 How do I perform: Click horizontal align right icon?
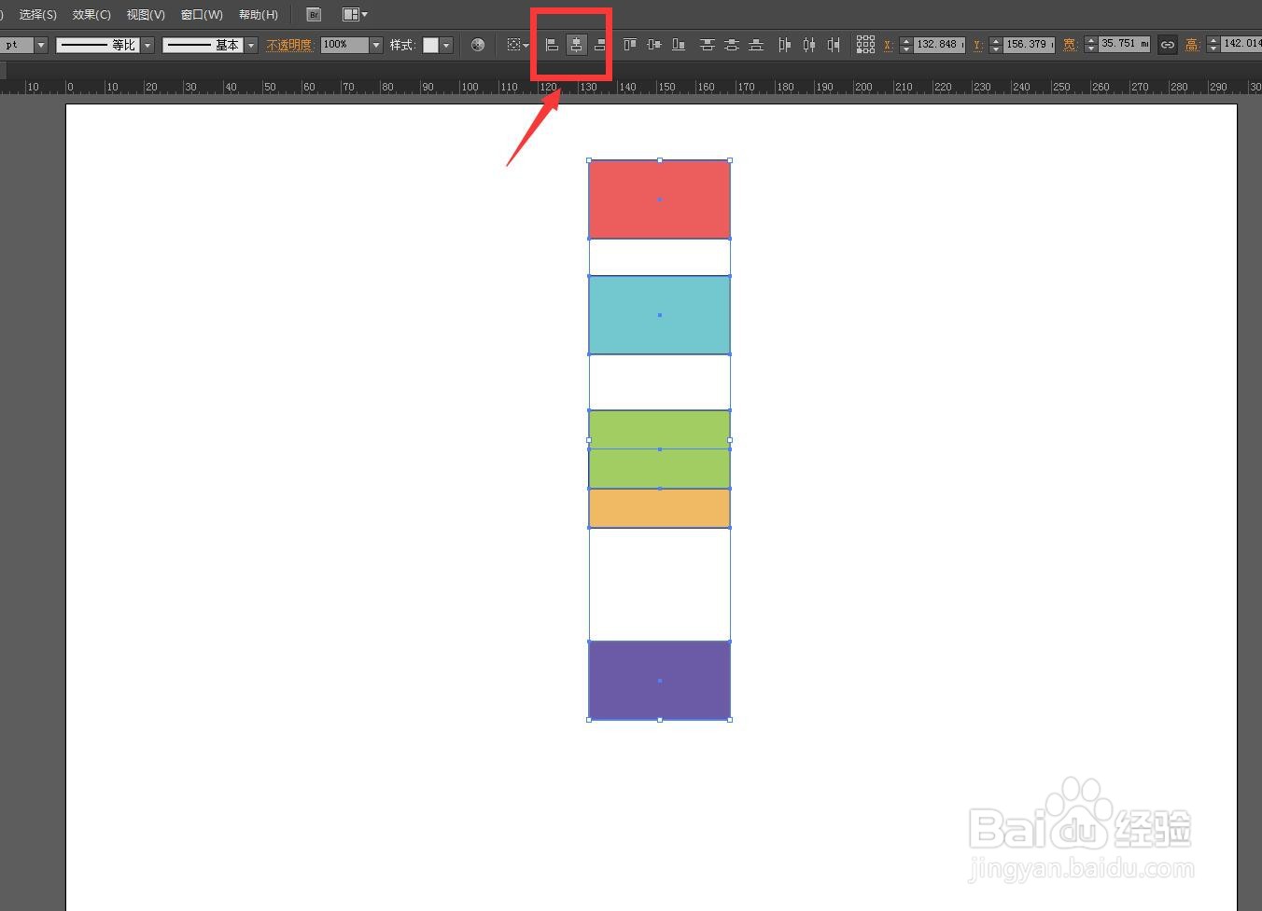tap(599, 45)
